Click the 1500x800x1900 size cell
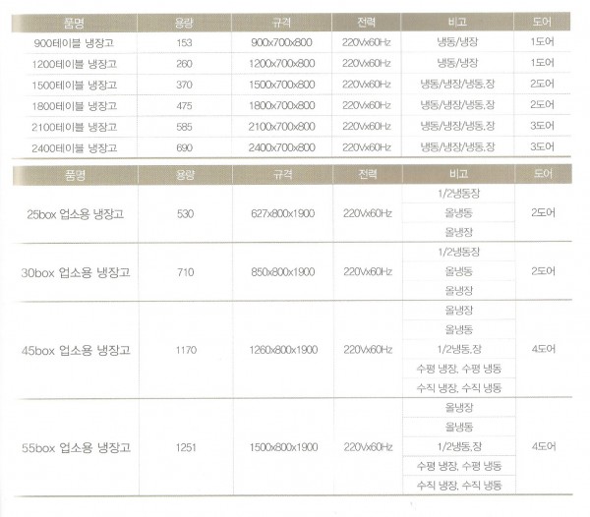The height and width of the screenshot is (517, 590). [x=284, y=447]
